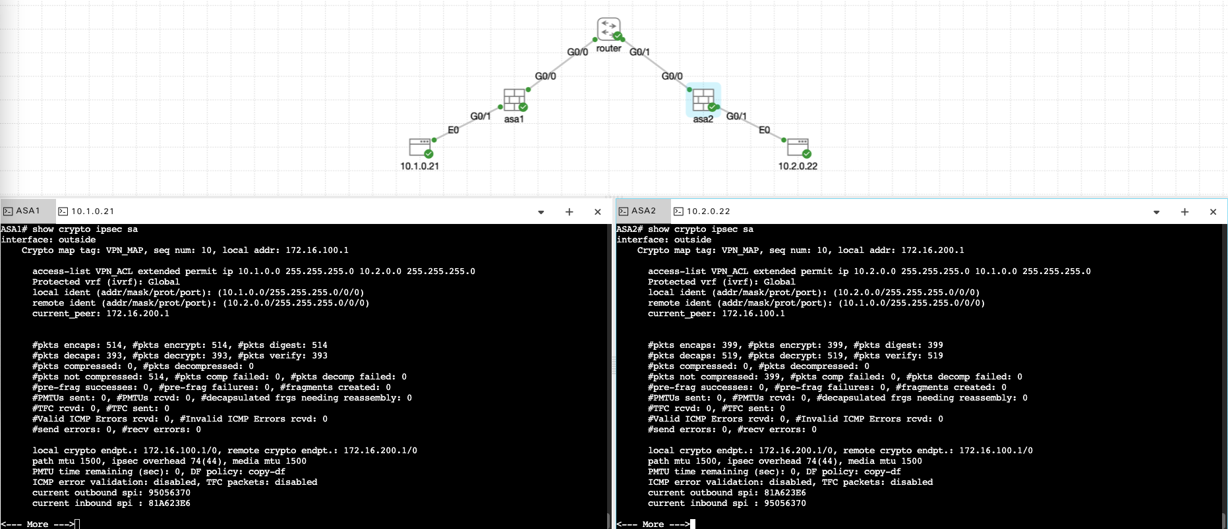
Task: Add new tab in left terminal pane
Action: pos(570,211)
